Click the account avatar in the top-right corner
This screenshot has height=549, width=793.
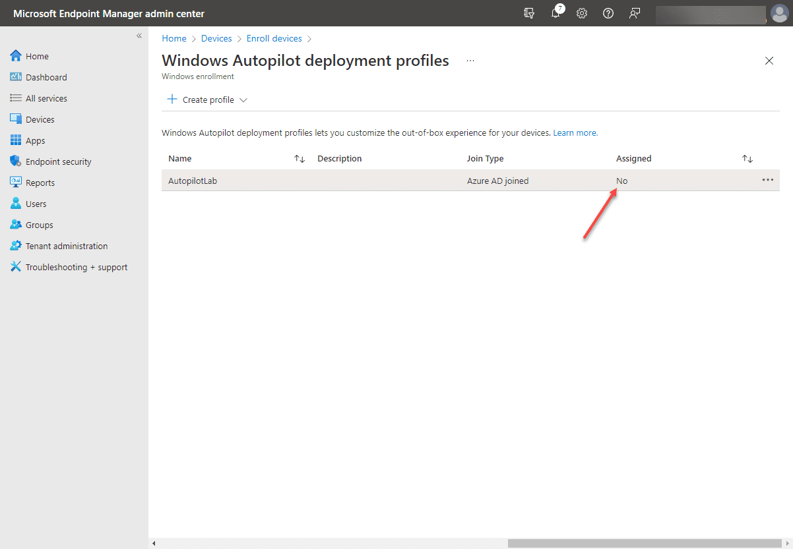point(779,13)
